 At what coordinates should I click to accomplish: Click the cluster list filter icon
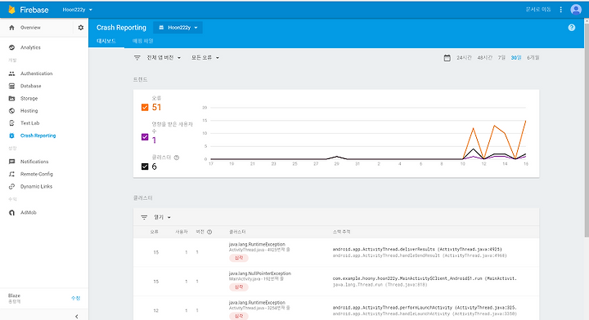point(144,217)
